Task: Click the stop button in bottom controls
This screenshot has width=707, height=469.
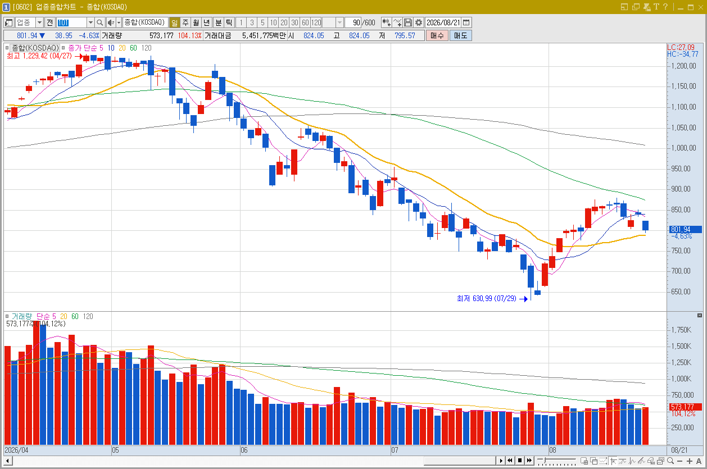Action: (x=520, y=461)
